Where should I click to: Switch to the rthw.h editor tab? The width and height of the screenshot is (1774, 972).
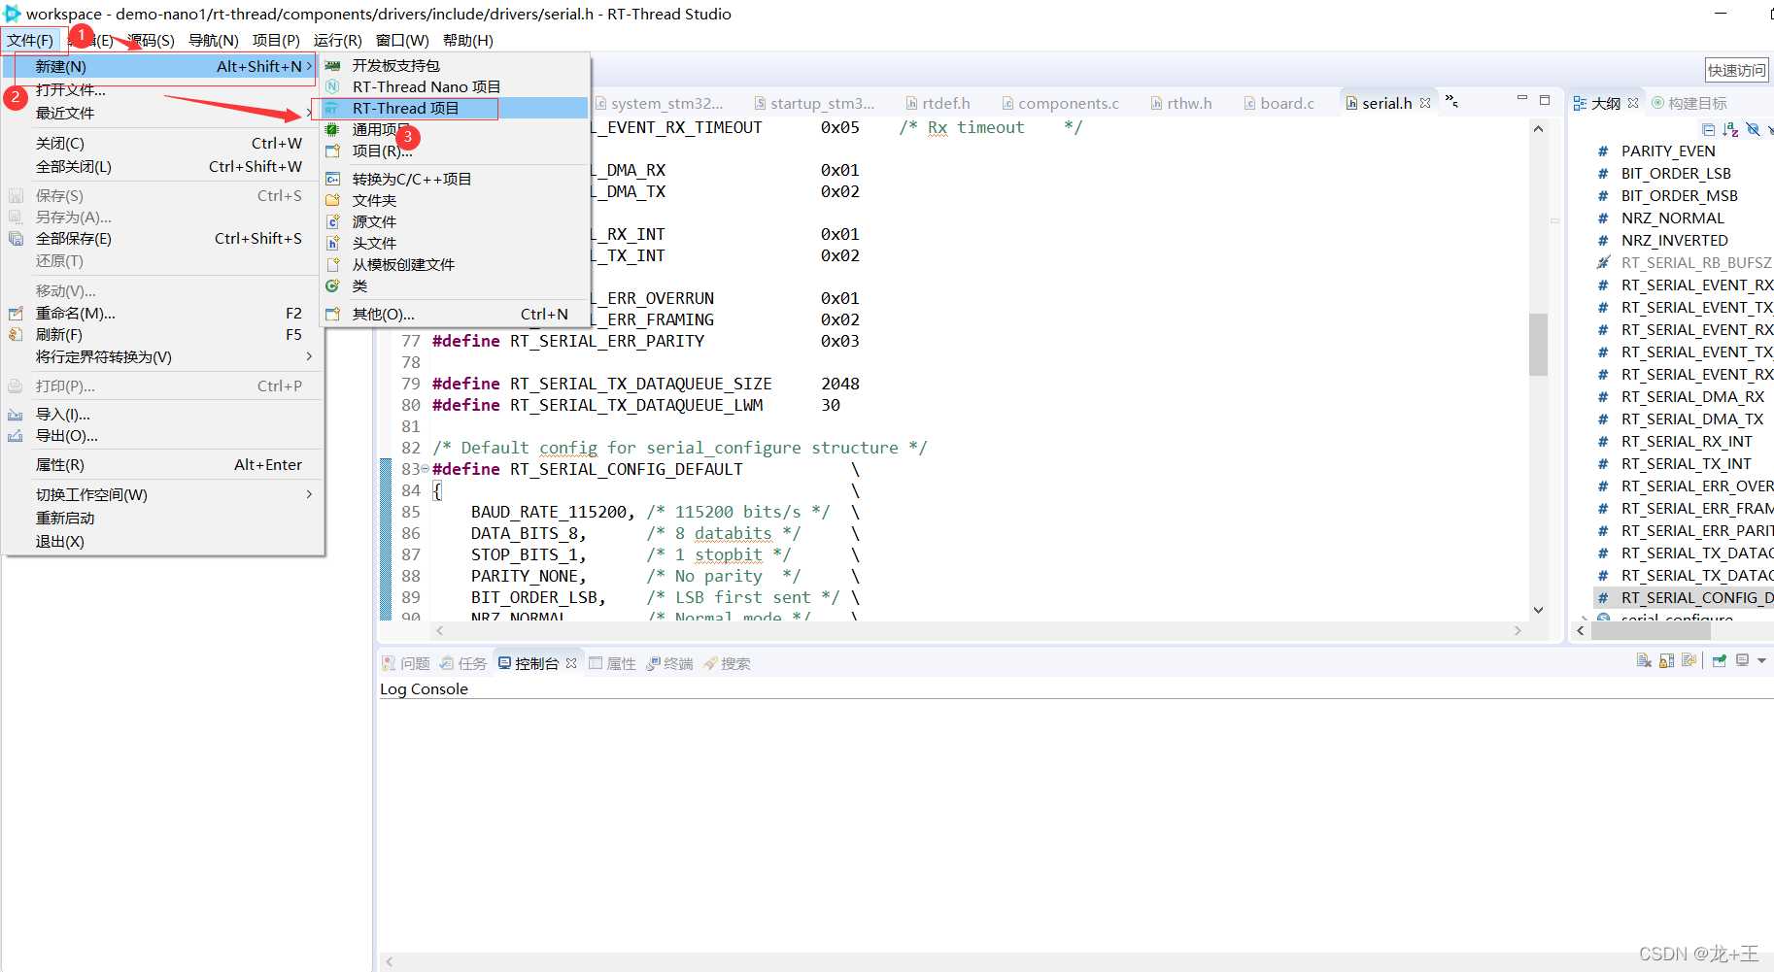1181,103
